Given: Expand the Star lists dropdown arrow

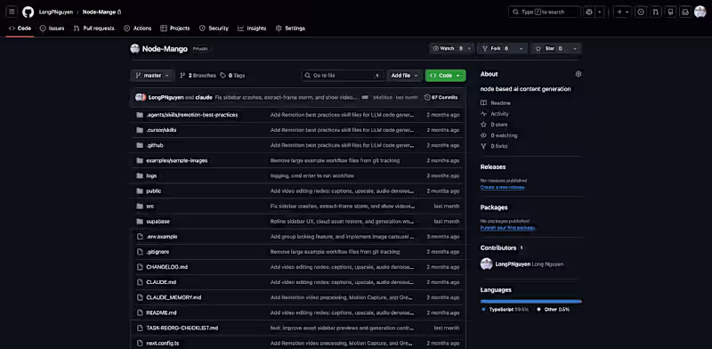Looking at the screenshot, I should 575,48.
